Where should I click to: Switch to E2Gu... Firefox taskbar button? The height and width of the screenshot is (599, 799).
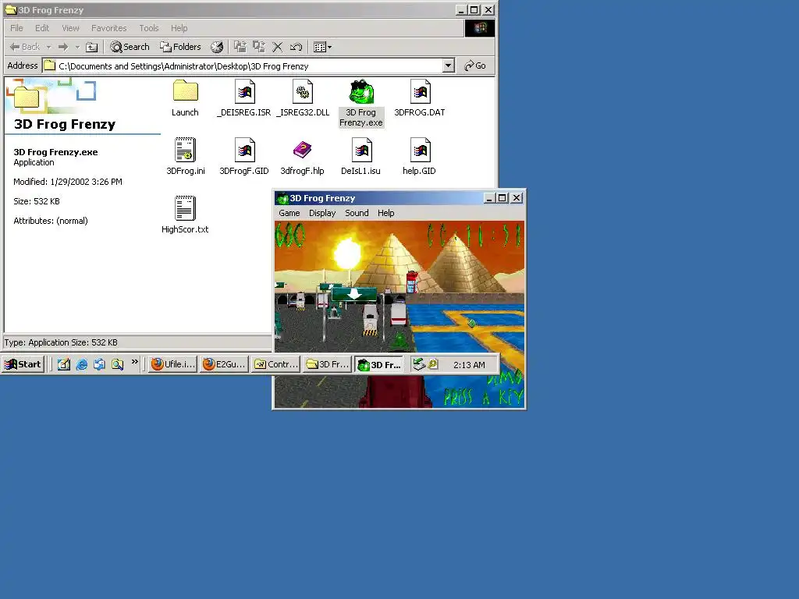coord(224,364)
